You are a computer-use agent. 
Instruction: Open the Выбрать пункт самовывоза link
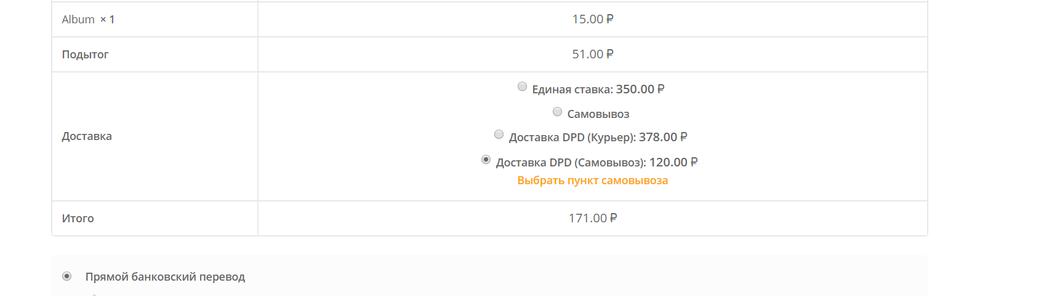tap(592, 181)
